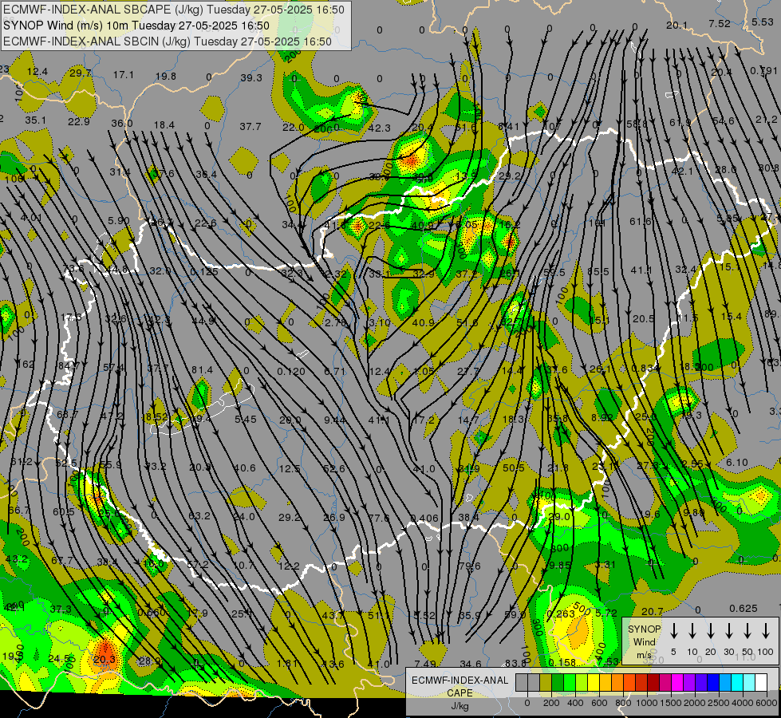
Task: Click map value 83.8
Action: [x=515, y=663]
